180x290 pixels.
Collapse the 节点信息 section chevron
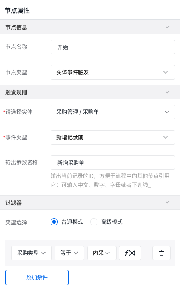coord(167,27)
